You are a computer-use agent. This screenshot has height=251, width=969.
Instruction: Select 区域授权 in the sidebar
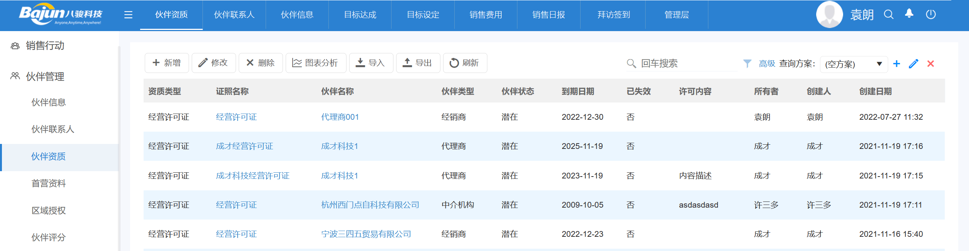[x=49, y=210]
